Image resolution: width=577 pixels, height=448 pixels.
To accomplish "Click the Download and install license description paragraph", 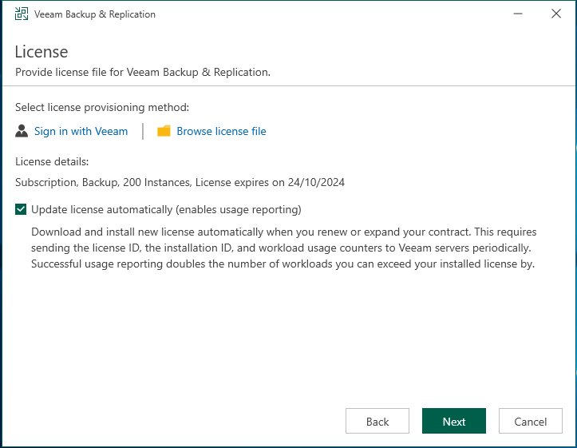I will 284,248.
